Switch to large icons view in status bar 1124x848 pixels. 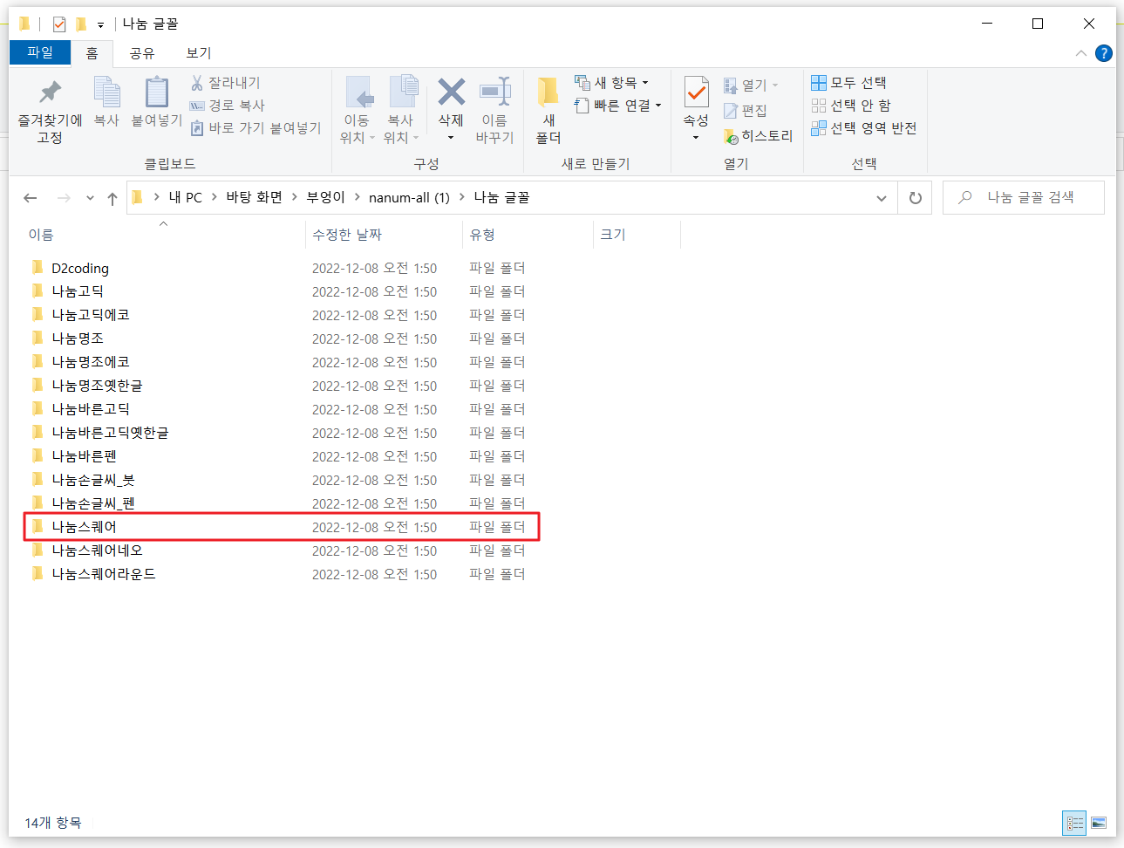(1099, 823)
